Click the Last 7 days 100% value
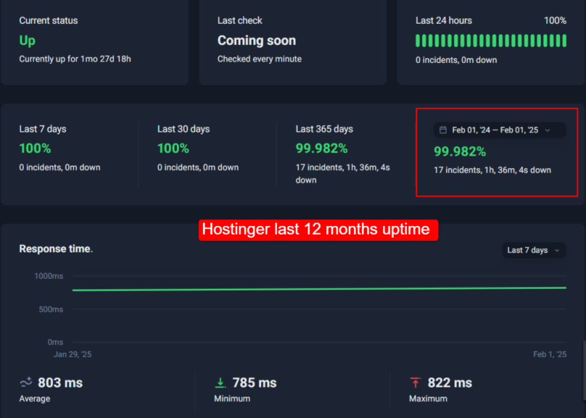This screenshot has width=586, height=418. 35,148
